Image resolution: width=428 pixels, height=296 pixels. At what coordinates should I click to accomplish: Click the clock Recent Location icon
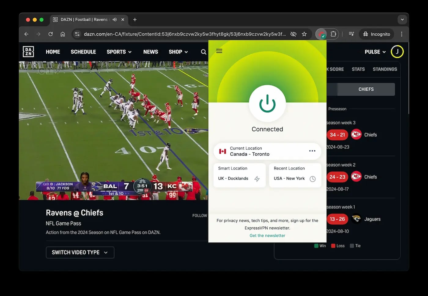312,179
